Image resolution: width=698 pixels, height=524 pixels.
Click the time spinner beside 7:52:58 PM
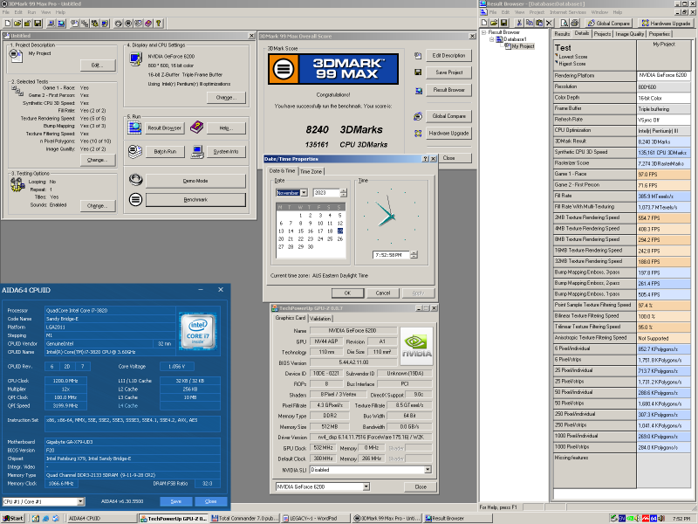tap(414, 255)
